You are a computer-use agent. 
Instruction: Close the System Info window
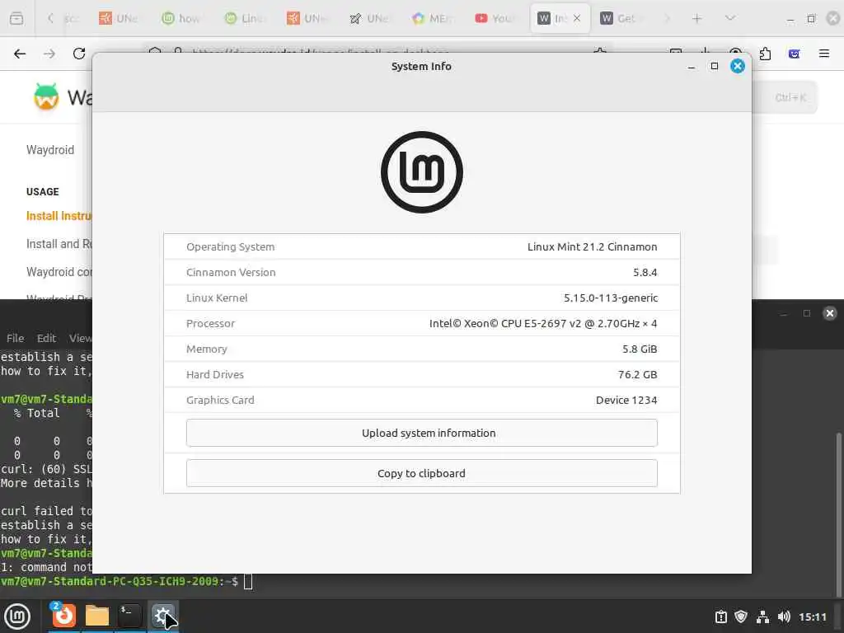click(738, 66)
